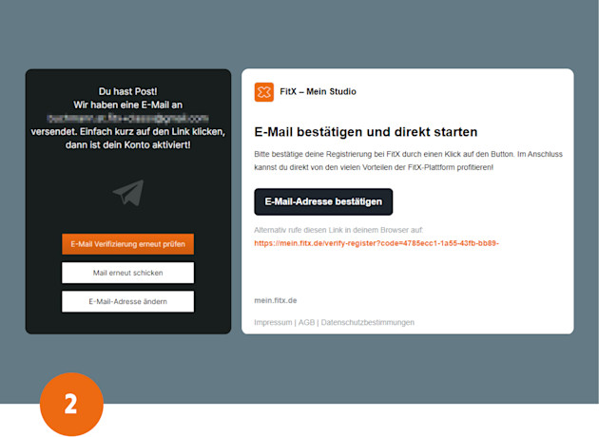The image size is (599, 437).
Task: Click the FitX – Mein Studio sender name
Action: [318, 91]
